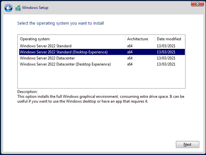
Task: Select Windows Server 2022 Datacenter
Action: (x=48, y=58)
